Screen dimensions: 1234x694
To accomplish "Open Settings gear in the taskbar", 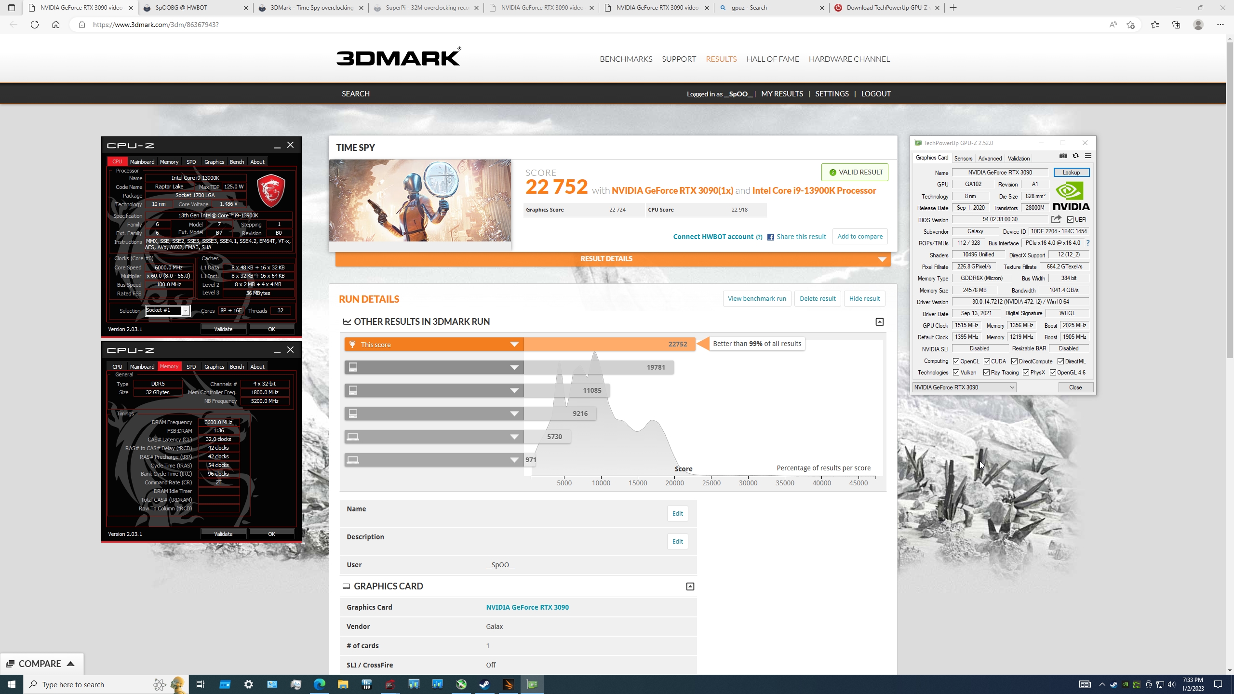I will pos(249,684).
